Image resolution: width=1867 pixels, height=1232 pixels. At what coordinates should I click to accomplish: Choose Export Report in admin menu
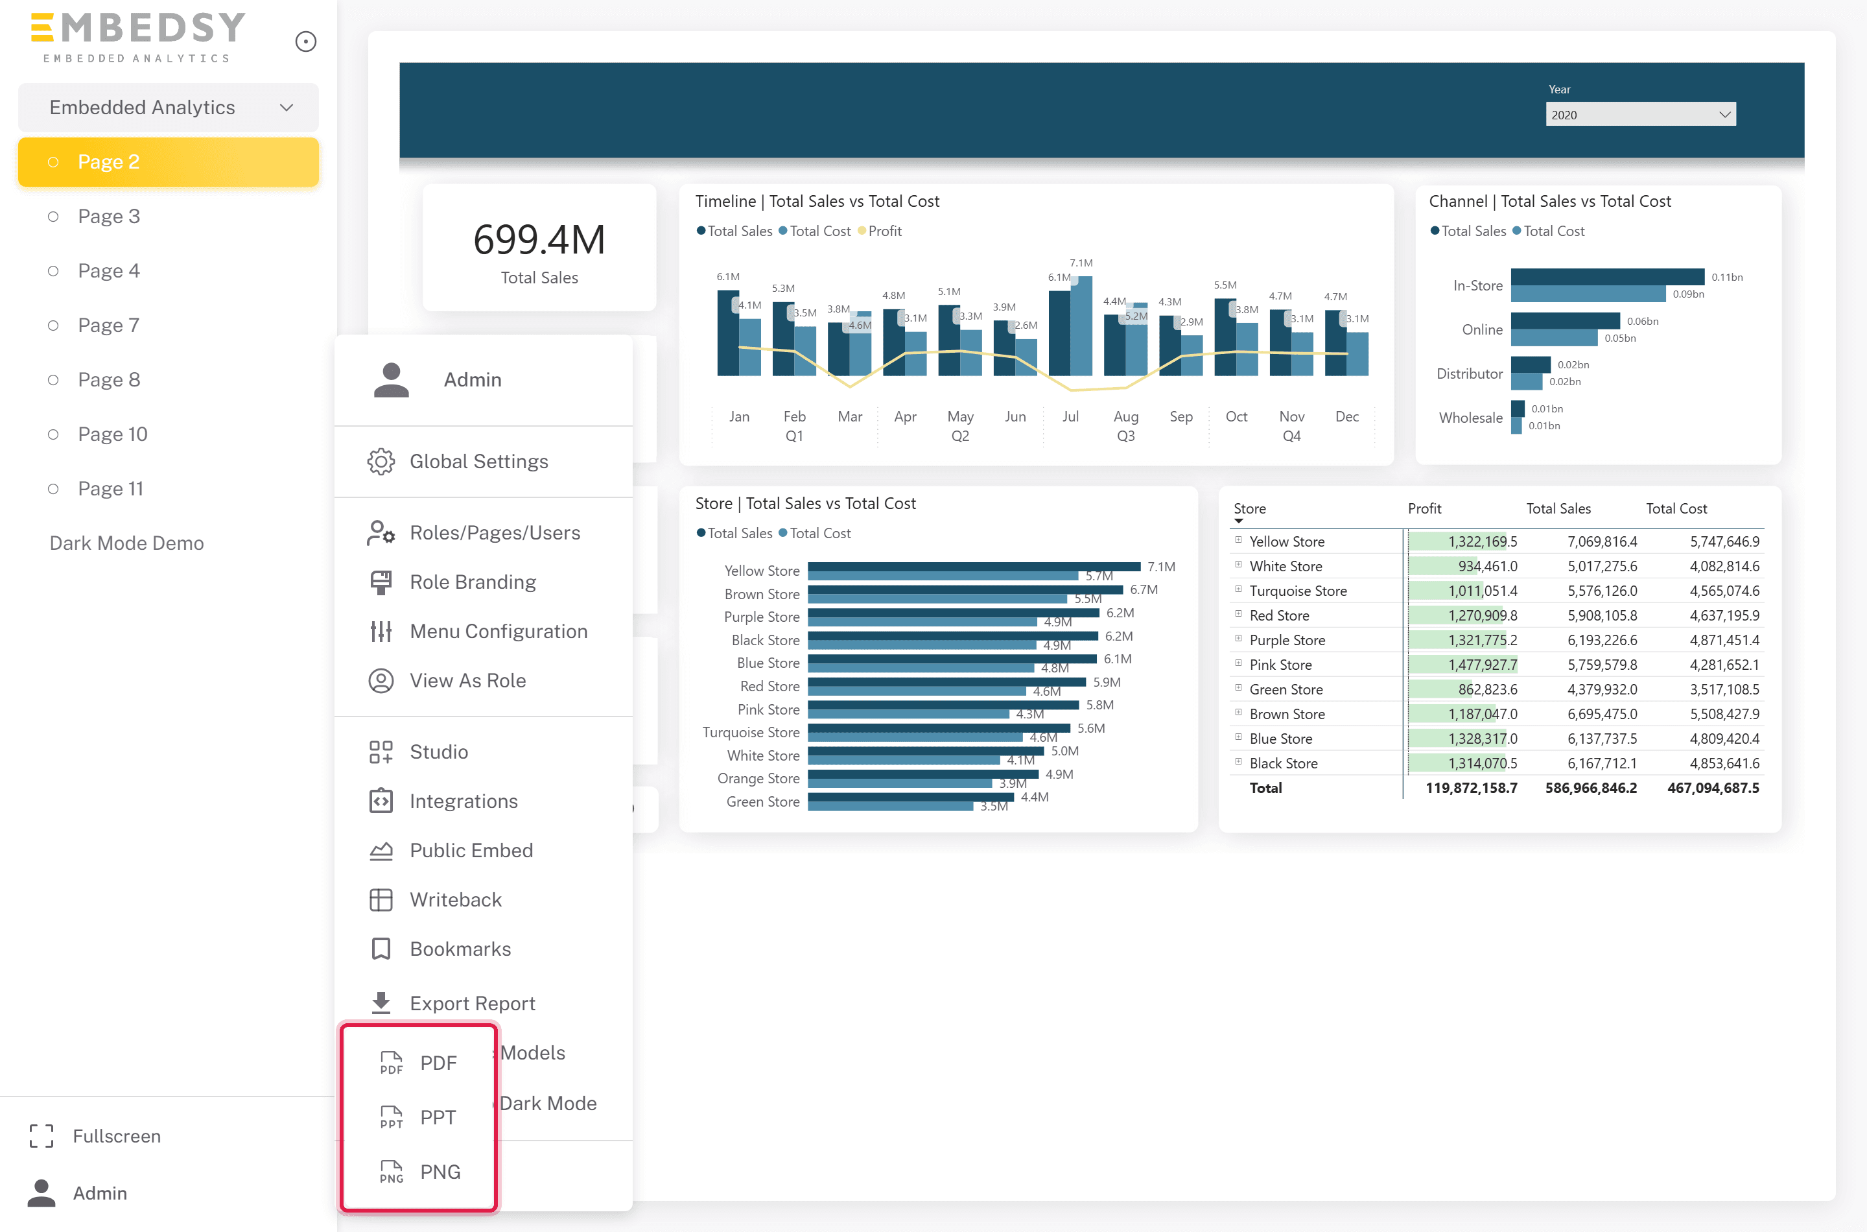pyautogui.click(x=472, y=1003)
